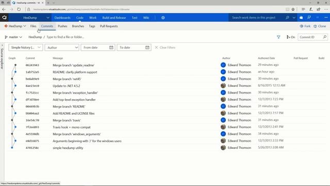Expand the HexDump project dropdown
Viewport: 330px width, 186px height.
pos(48,18)
